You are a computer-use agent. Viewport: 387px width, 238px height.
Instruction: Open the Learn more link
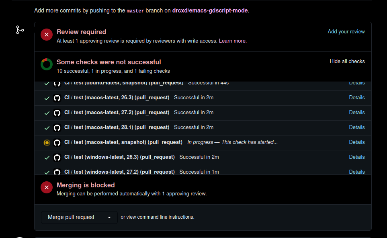[232, 41]
